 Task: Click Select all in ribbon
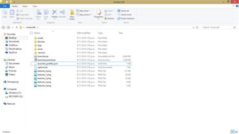pyautogui.click(x=123, y=11)
